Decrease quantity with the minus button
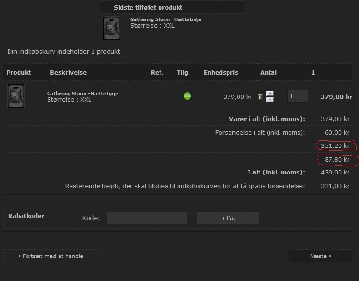The height and width of the screenshot is (281, 359). 270,100
